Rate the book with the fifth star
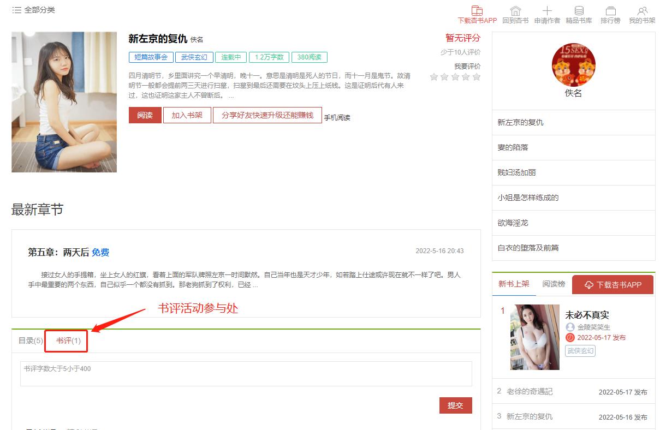The image size is (660, 430). tap(477, 77)
